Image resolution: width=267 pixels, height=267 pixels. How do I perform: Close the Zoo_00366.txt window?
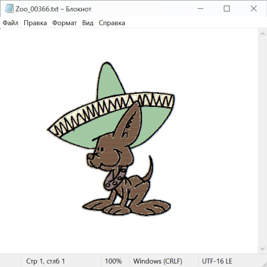(x=254, y=9)
